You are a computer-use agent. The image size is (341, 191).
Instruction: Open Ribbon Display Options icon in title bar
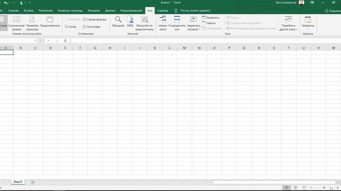(312, 3)
